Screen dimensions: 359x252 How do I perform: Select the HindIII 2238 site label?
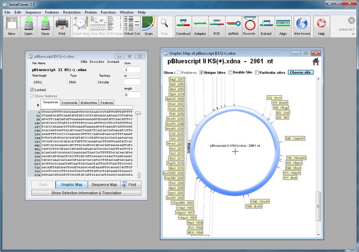pyautogui.click(x=174, y=128)
